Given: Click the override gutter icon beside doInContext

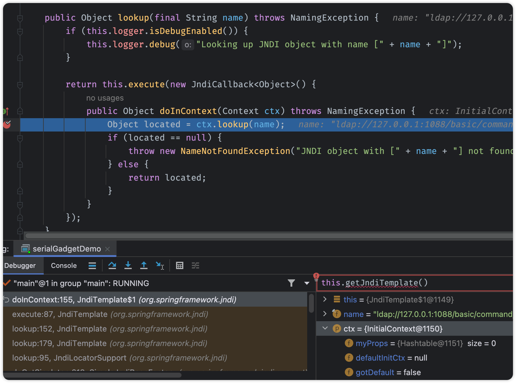Looking at the screenshot, I should 6,111.
